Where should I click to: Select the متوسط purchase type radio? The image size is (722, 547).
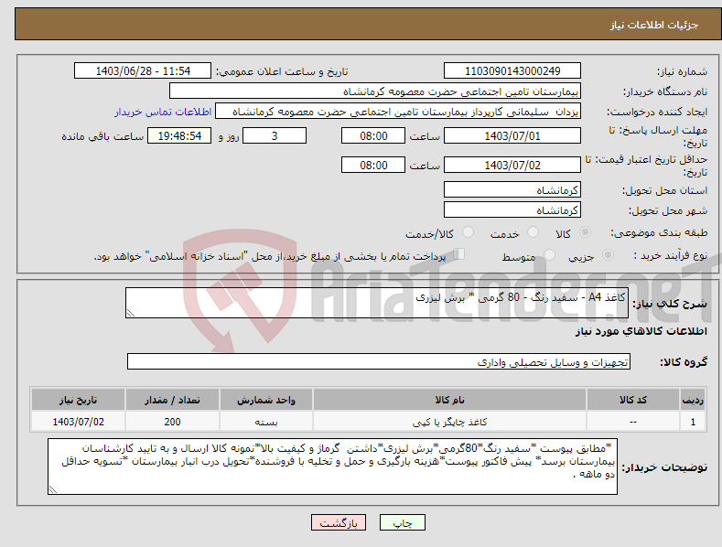(549, 254)
